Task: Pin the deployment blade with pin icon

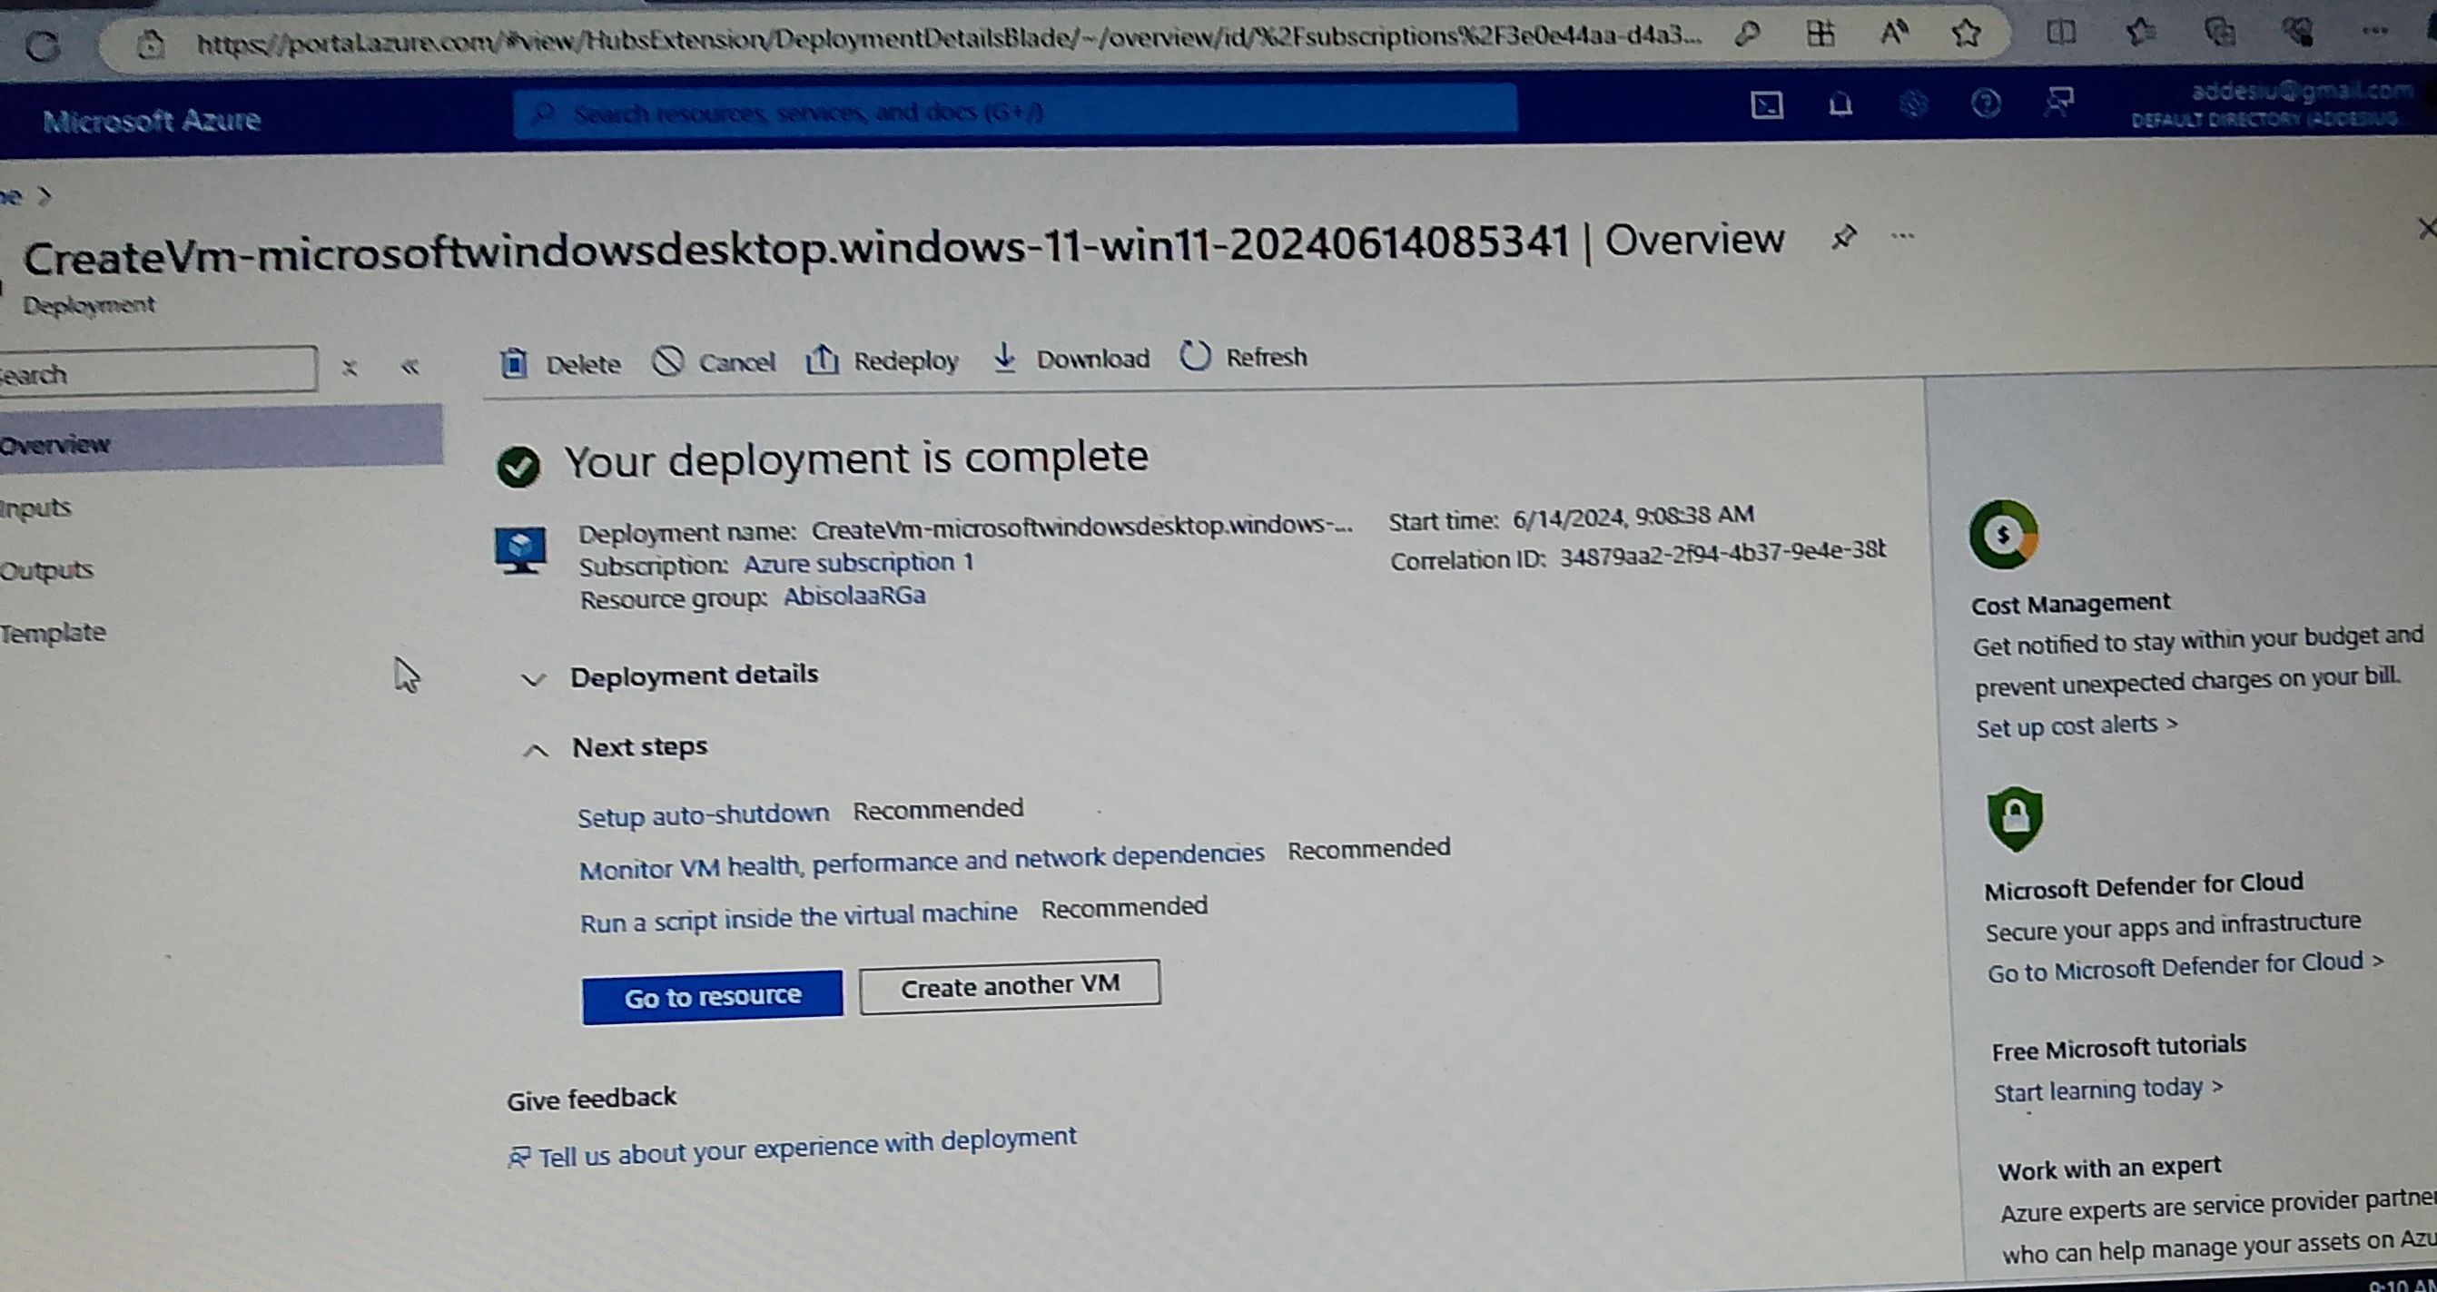Action: tap(1843, 236)
